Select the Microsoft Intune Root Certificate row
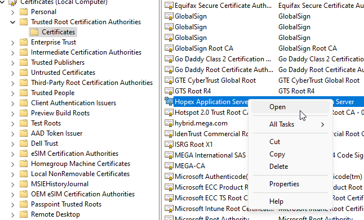This screenshot has height=220, width=364. pos(264,208)
